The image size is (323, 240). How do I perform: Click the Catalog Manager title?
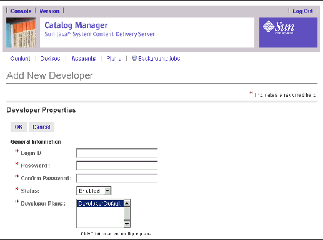[76, 26]
